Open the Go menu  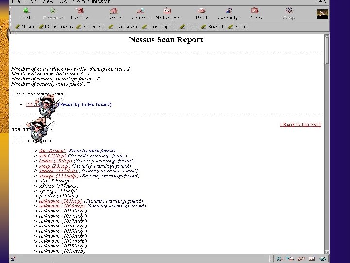[63, 2]
